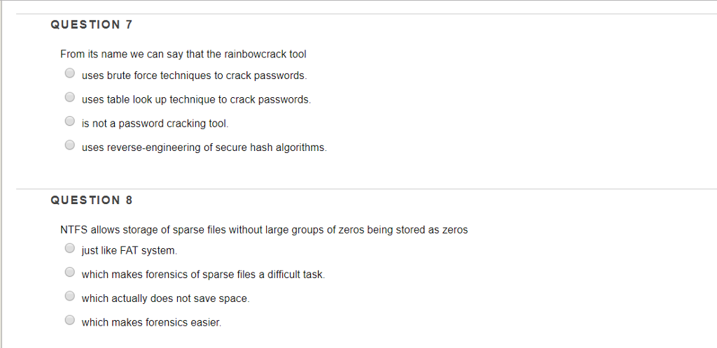
Task: Choose radio button 'actually does not save space'
Action: (69, 296)
